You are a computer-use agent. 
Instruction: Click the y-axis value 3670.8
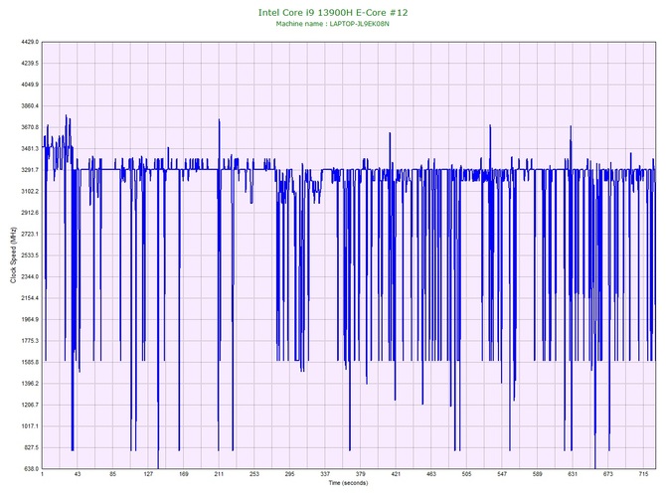tap(30, 127)
